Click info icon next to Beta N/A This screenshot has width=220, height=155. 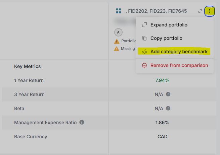[168, 108]
